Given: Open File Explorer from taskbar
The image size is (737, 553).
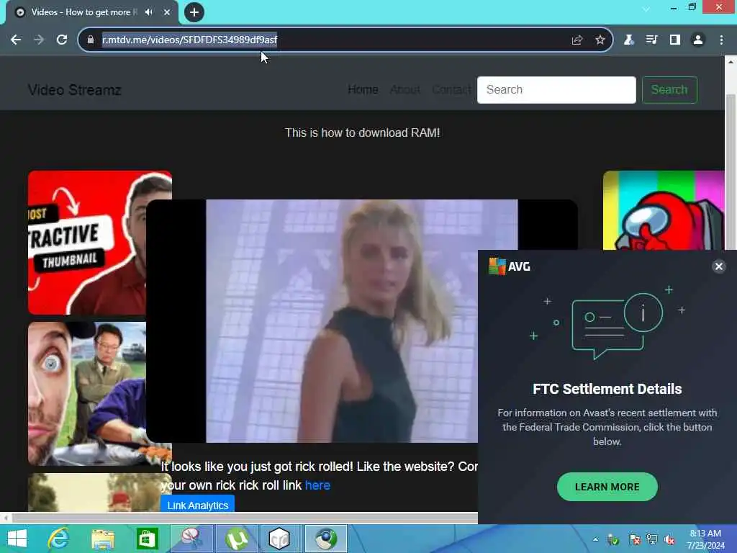Looking at the screenshot, I should (102, 539).
